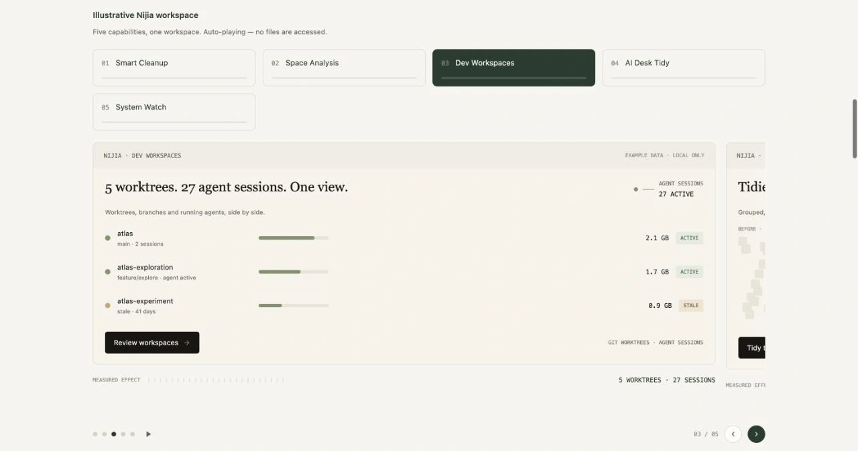Screen dimensions: 858x451
Task: Click the partially visible Tidy button
Action: (751, 348)
